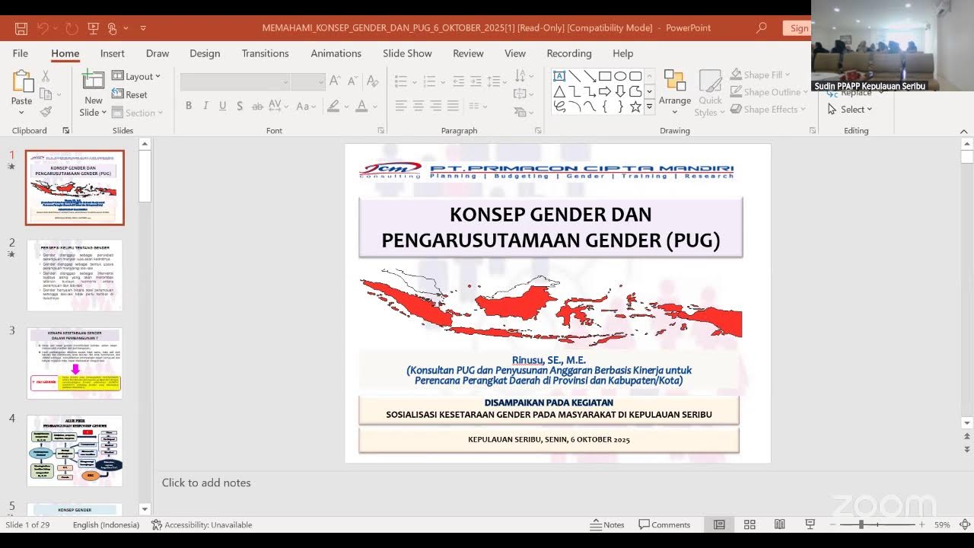Expand the shapes gallery More arrow
The height and width of the screenshot is (548, 974).
pyautogui.click(x=649, y=107)
